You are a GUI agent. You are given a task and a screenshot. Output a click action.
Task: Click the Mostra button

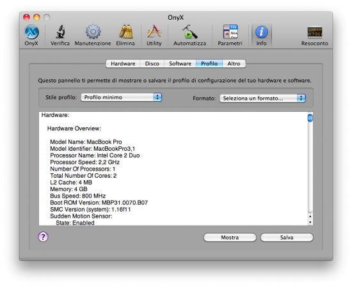click(x=230, y=237)
